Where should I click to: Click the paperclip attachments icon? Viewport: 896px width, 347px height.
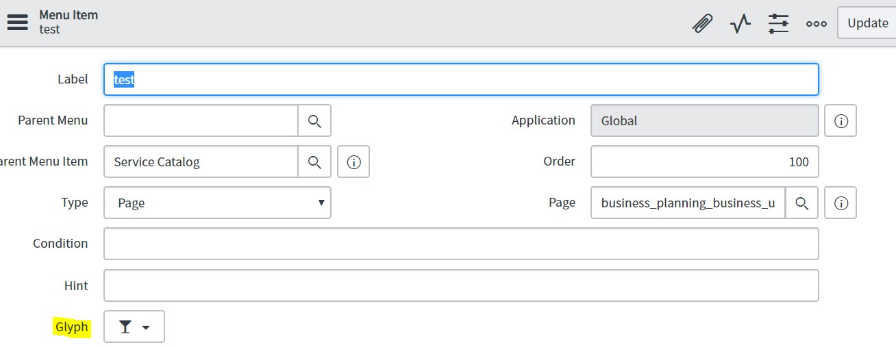702,23
